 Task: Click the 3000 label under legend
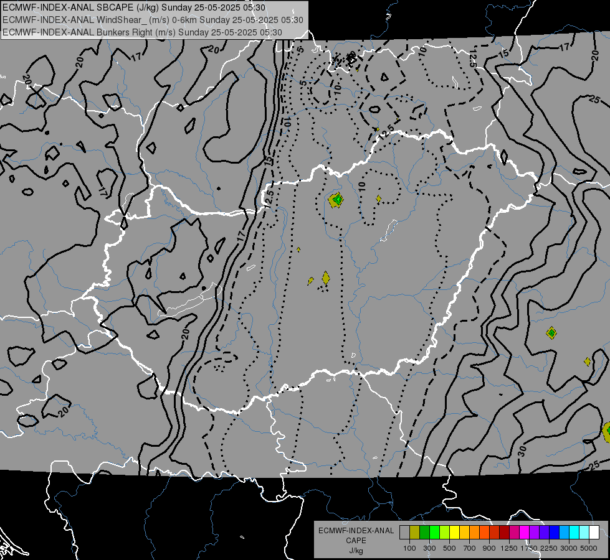[569, 548]
